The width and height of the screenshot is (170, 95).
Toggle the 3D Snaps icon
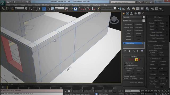[80, 9]
